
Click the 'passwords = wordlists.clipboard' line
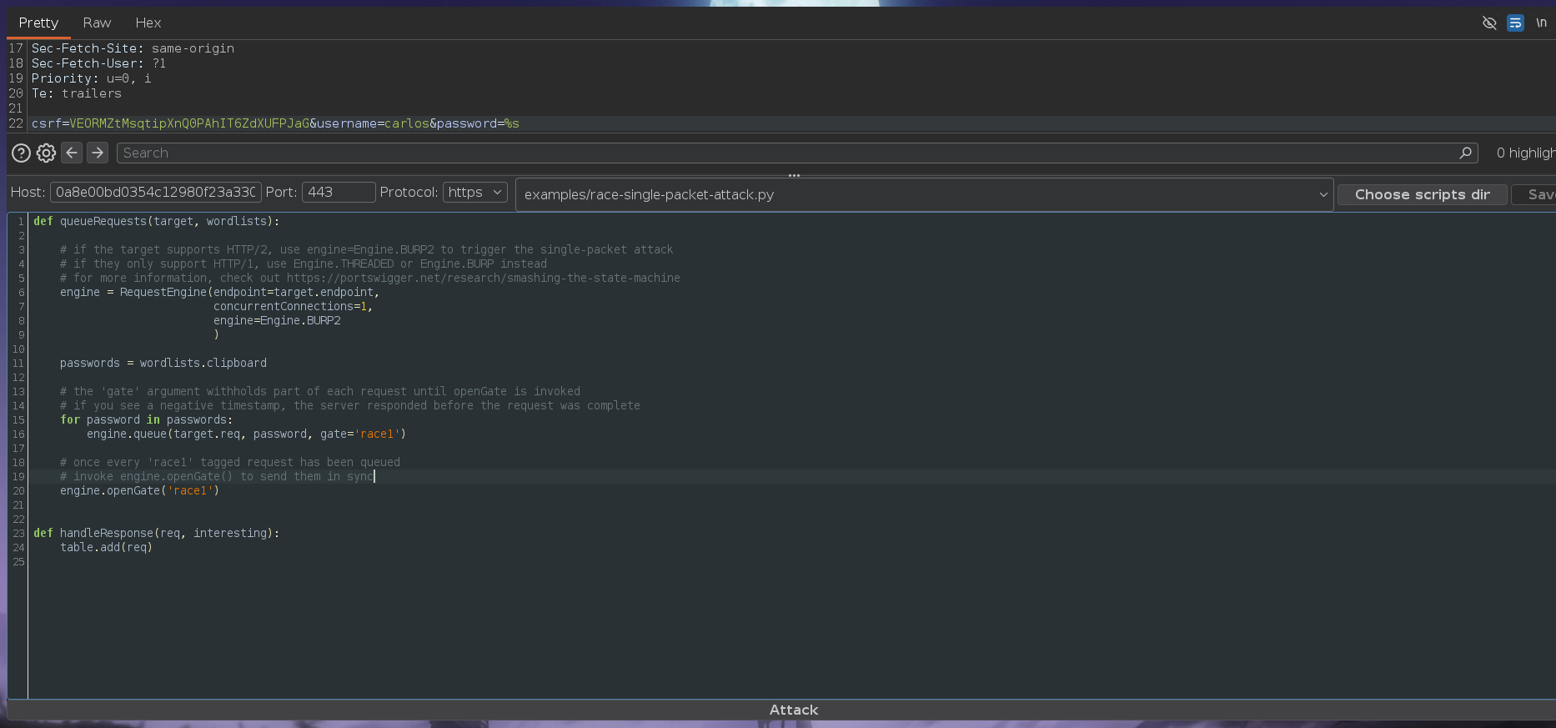point(163,363)
